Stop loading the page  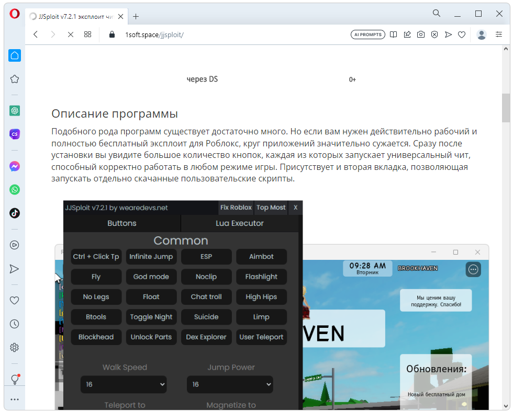pos(70,35)
